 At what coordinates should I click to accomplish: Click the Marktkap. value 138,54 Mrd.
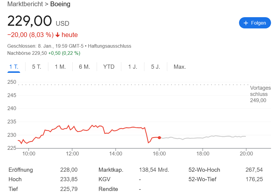click(x=154, y=170)
